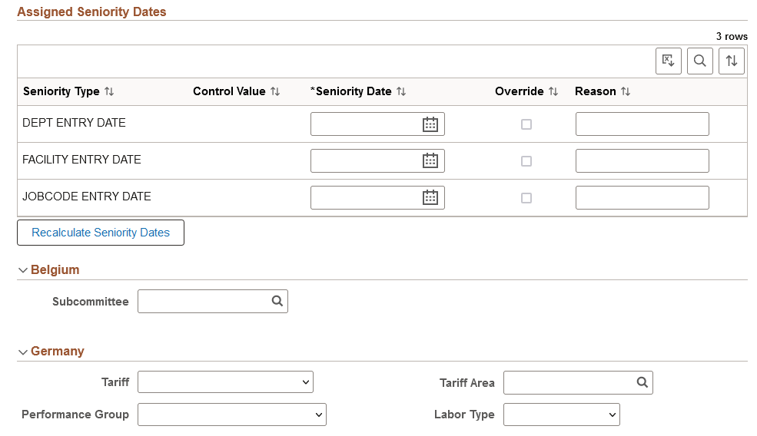Image resolution: width=757 pixels, height=436 pixels.
Task: Open calendar for JOBCODE ENTRY DATE
Action: [x=430, y=198]
